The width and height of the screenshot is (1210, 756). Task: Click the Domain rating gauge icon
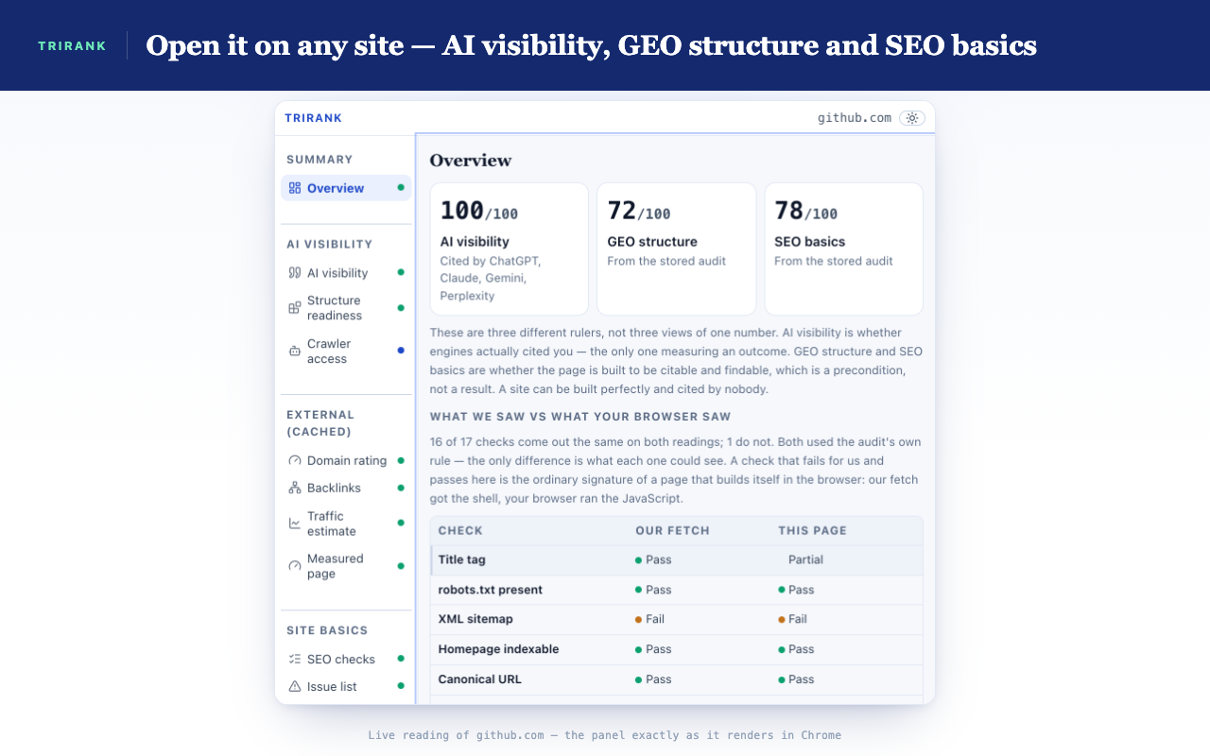pos(295,461)
